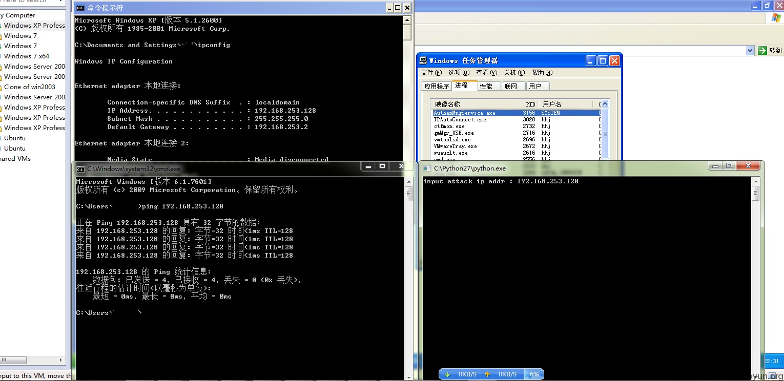Click the sidebar search field

pyautogui.click(x=28, y=2)
